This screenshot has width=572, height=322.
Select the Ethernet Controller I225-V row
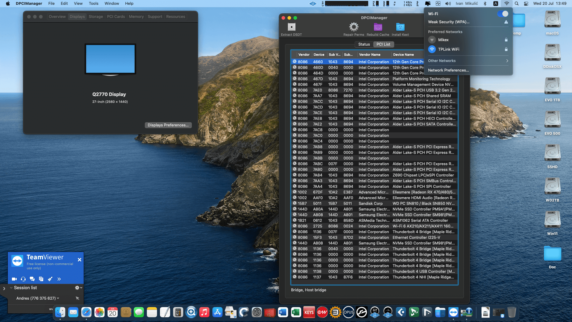[x=374, y=238]
